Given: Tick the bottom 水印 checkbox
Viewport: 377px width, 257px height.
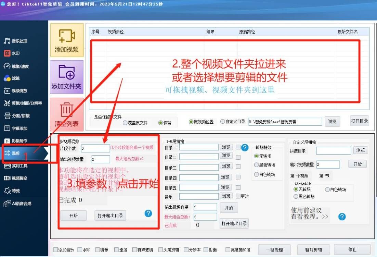Looking at the screenshot, I should [80, 250].
